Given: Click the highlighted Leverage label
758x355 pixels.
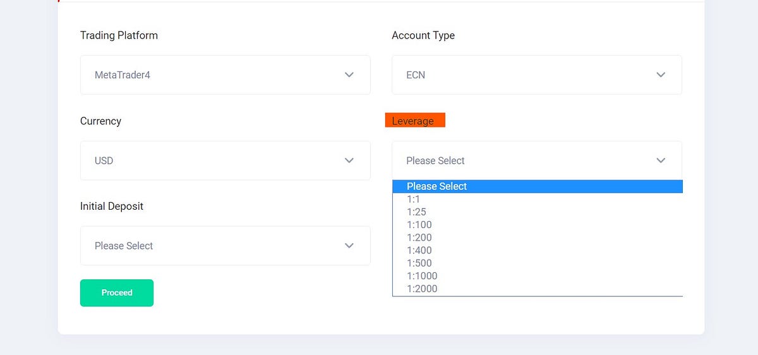Looking at the screenshot, I should 415,120.
